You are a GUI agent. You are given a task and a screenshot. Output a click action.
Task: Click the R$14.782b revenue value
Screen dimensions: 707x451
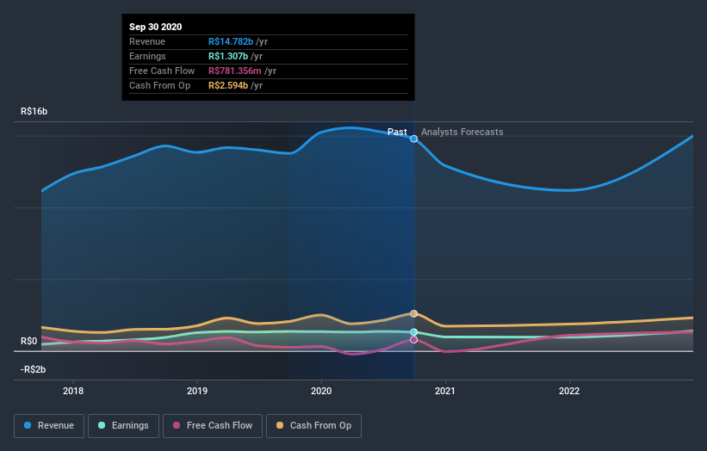pyautogui.click(x=231, y=41)
